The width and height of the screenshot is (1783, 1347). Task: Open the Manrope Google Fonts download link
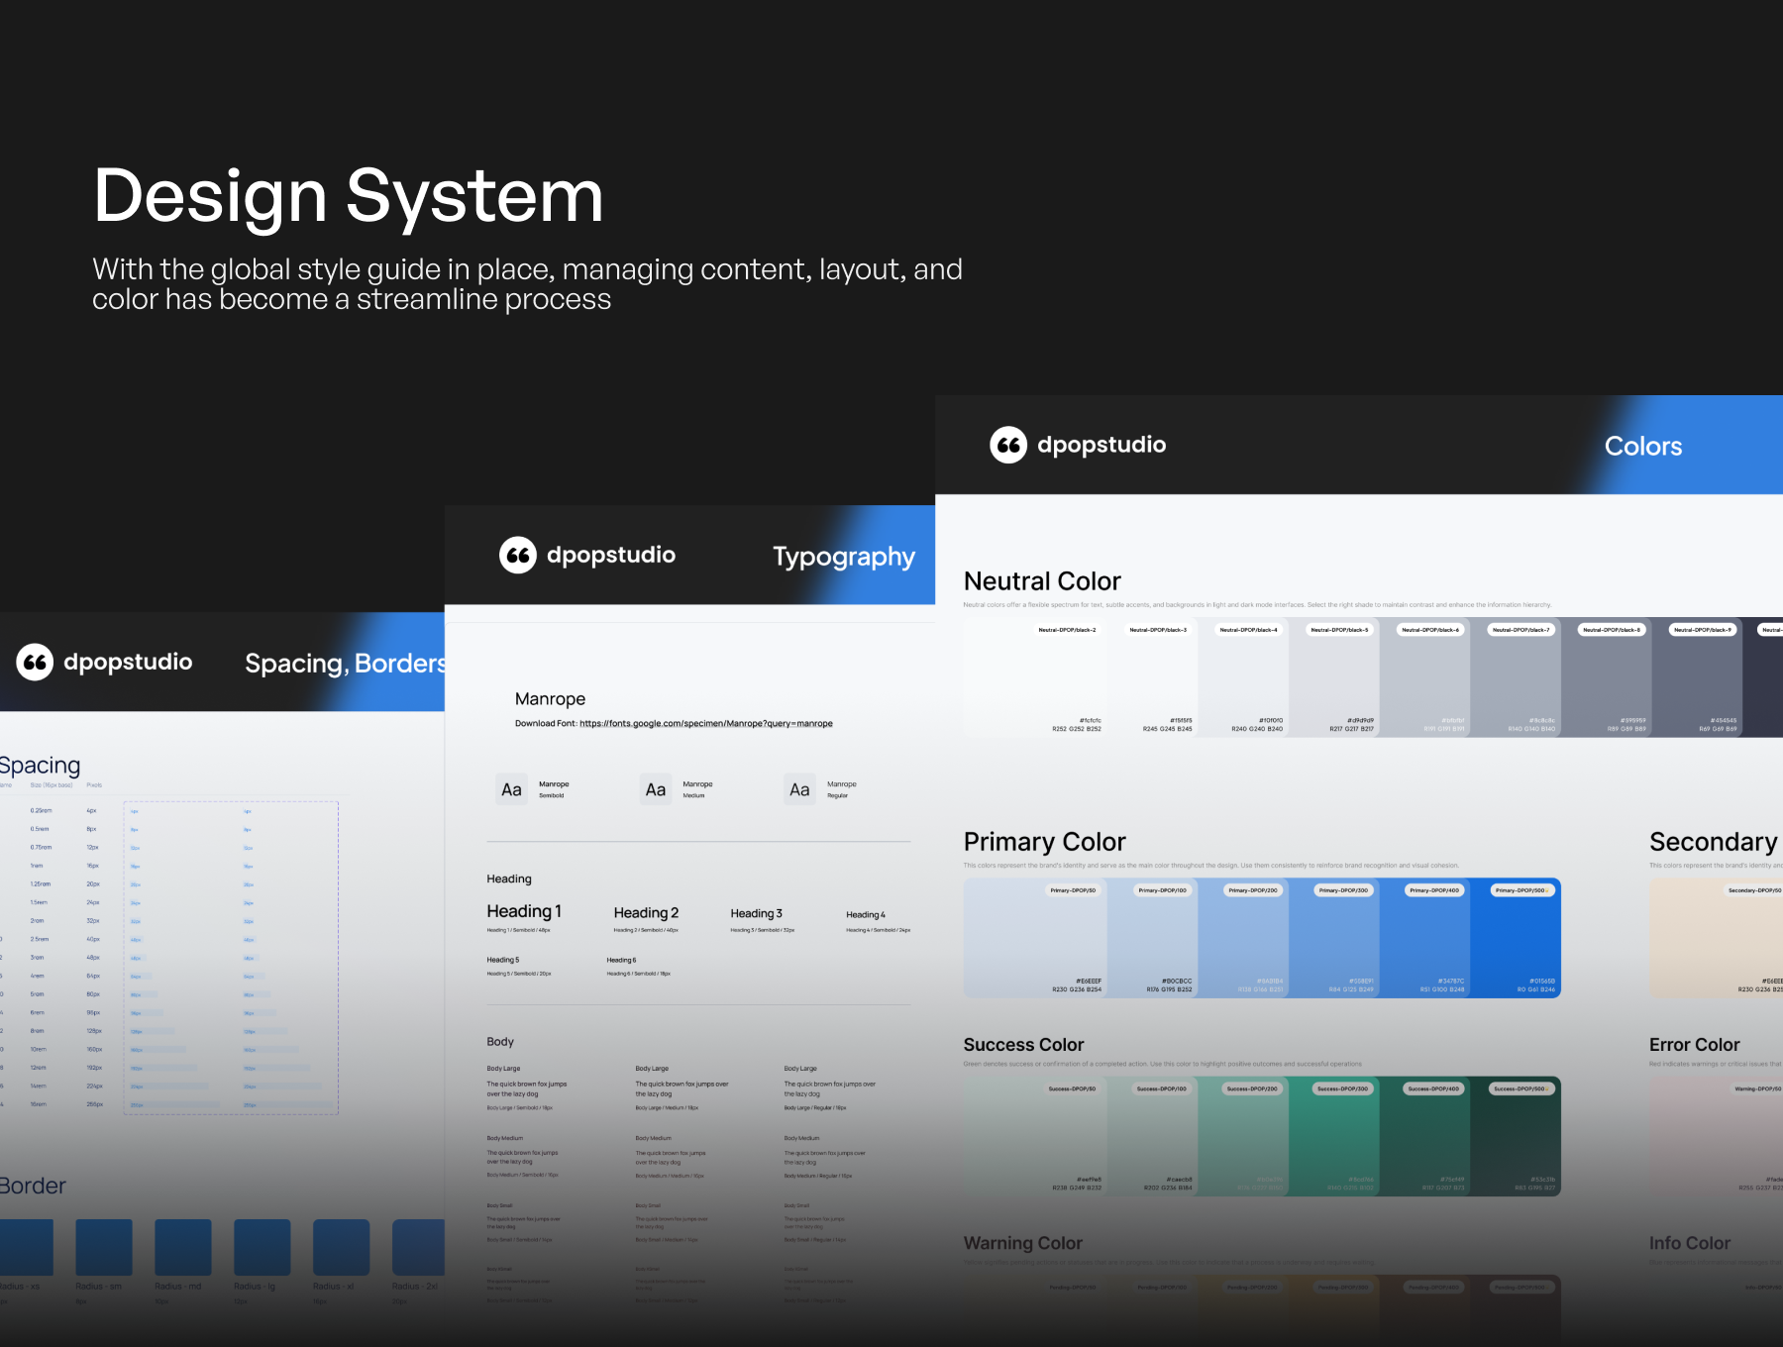[705, 723]
